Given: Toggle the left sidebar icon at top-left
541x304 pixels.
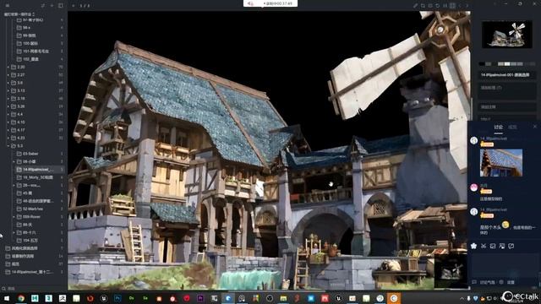Looking at the screenshot, I should [8, 6].
